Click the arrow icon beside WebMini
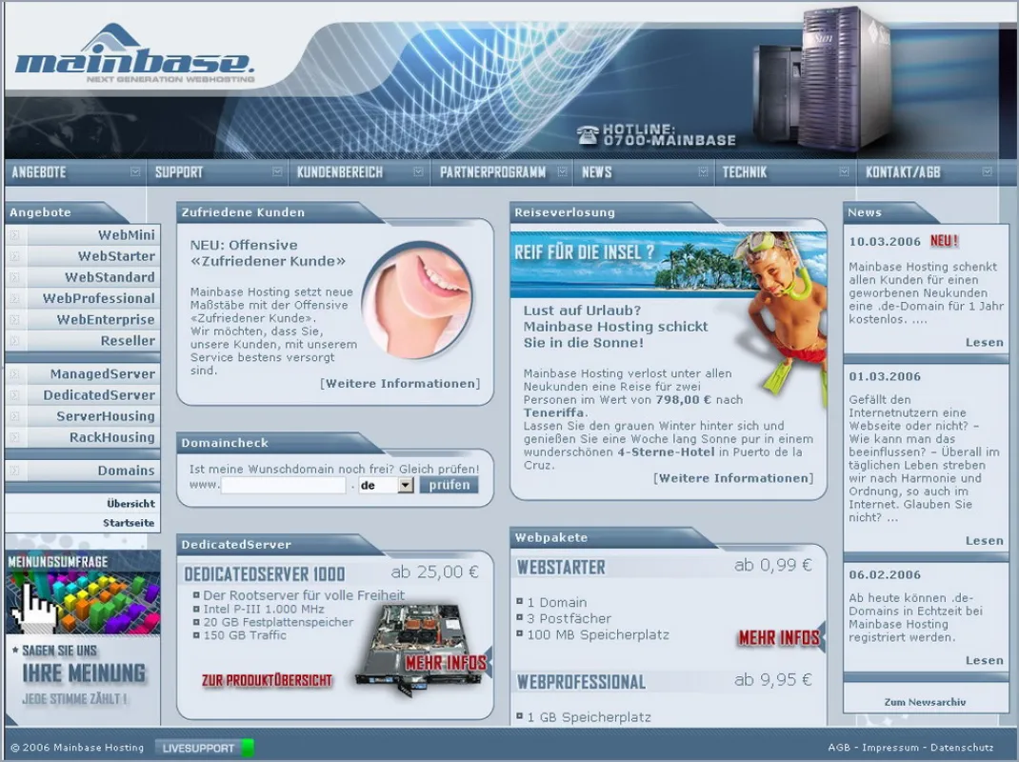This screenshot has width=1019, height=762. [14, 235]
